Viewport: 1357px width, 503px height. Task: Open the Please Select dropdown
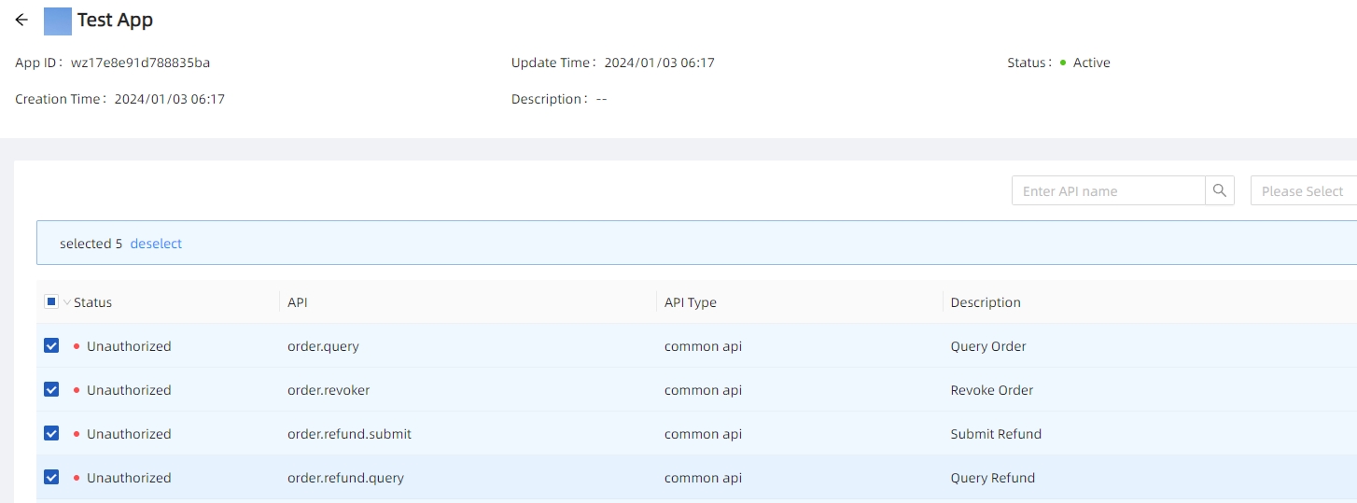pos(1304,190)
